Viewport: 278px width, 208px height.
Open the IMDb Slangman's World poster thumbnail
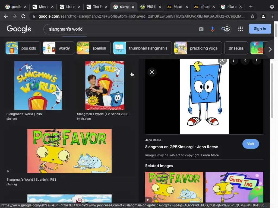tap(105, 85)
